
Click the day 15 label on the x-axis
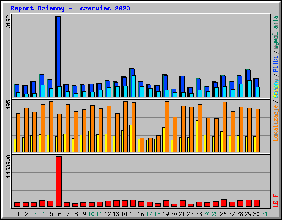(x=132, y=214)
